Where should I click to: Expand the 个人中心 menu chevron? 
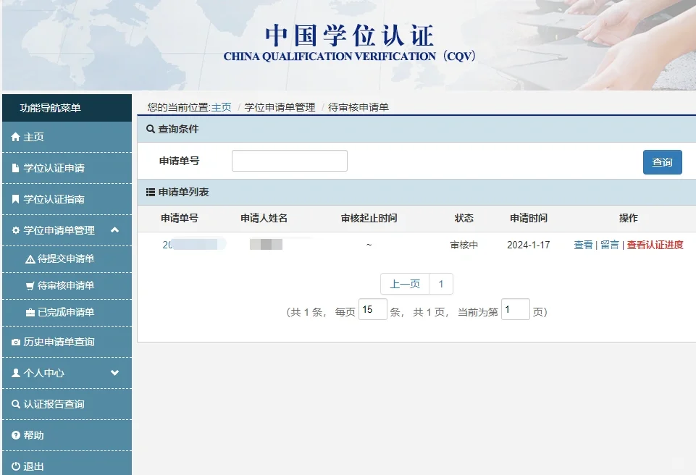[114, 373]
